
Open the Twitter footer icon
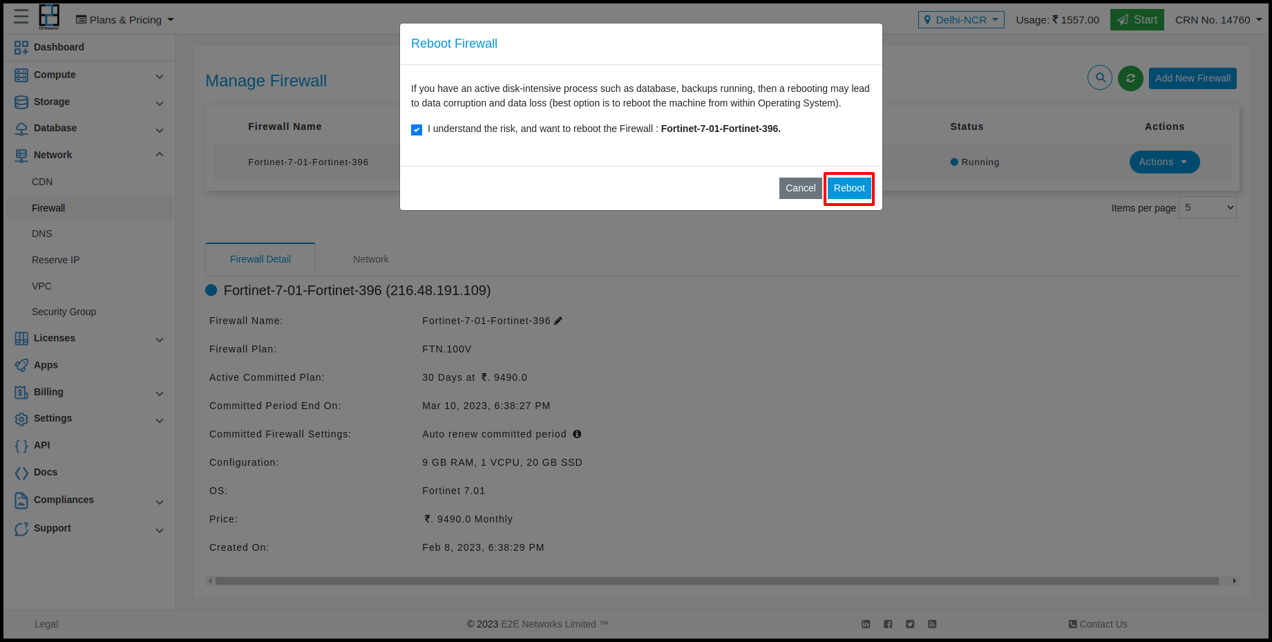coord(910,624)
